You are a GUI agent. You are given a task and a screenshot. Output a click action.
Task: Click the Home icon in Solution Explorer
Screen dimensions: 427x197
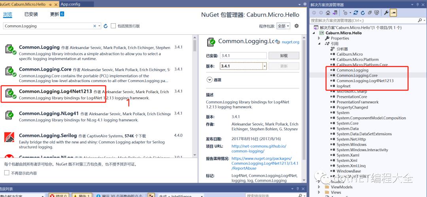tap(328, 13)
